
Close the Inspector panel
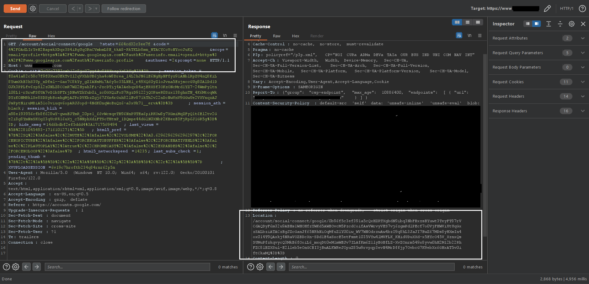coord(583,24)
